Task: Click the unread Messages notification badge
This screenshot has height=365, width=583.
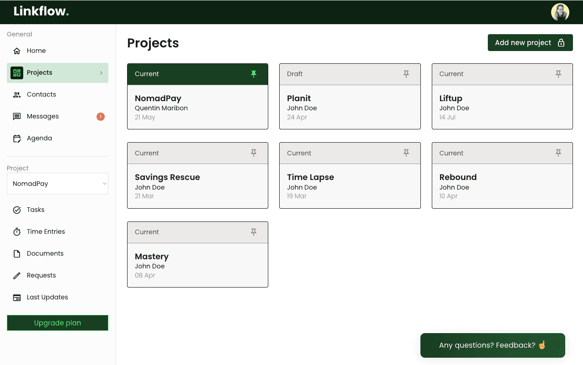Action: (x=101, y=116)
